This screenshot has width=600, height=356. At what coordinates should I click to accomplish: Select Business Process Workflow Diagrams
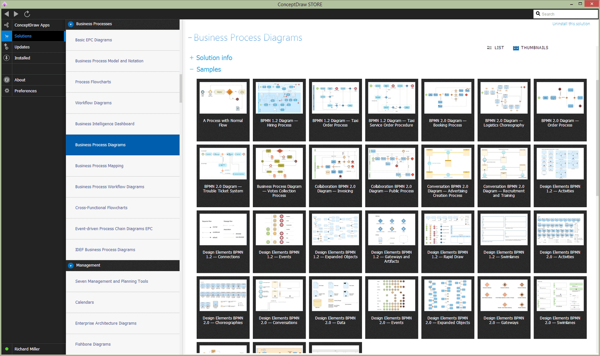coord(123,187)
